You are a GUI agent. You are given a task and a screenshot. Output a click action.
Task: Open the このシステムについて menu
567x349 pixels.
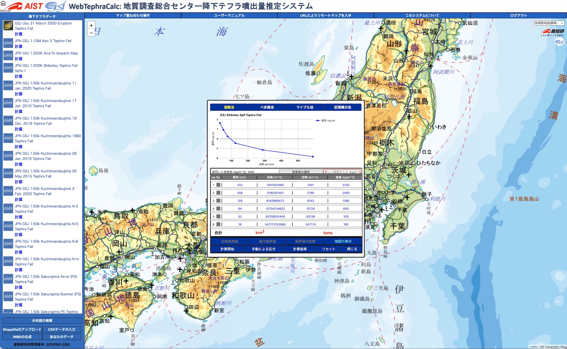pyautogui.click(x=422, y=15)
